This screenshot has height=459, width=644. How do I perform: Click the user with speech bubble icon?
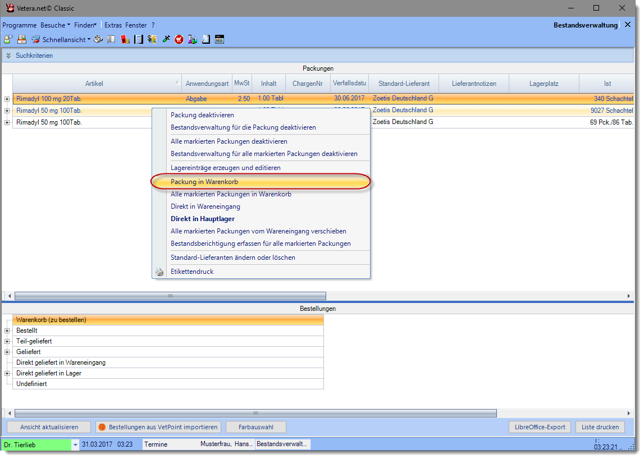[8, 39]
